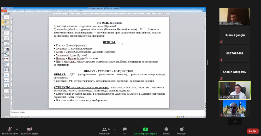Select slide 3 thumbnail

[6, 28]
